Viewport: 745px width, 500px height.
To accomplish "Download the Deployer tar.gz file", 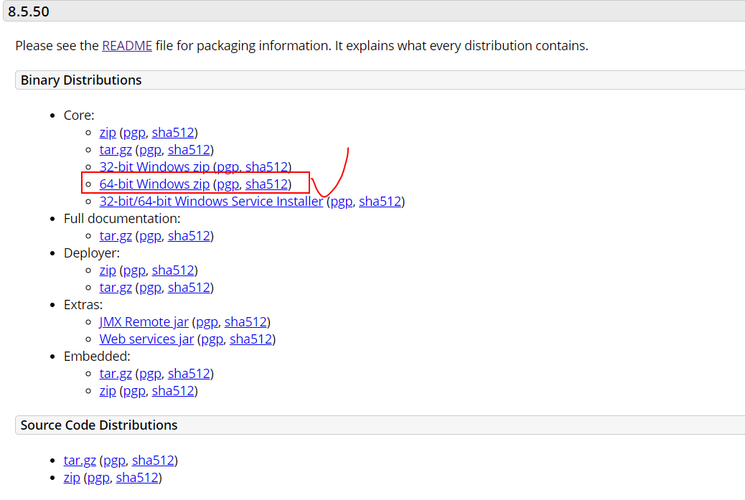I will pyautogui.click(x=116, y=288).
